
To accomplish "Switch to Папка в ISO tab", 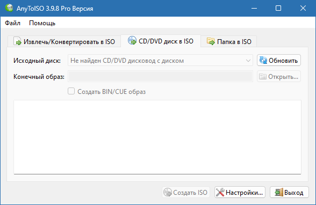I will [x=229, y=41].
